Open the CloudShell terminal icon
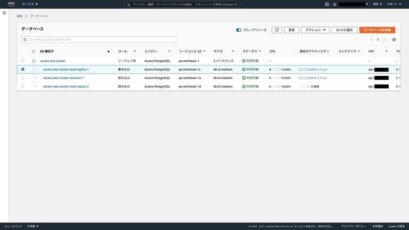Viewport: 409px width, 230px height. [327, 4]
